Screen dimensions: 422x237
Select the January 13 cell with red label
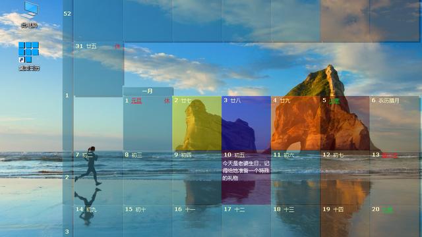click(394, 178)
